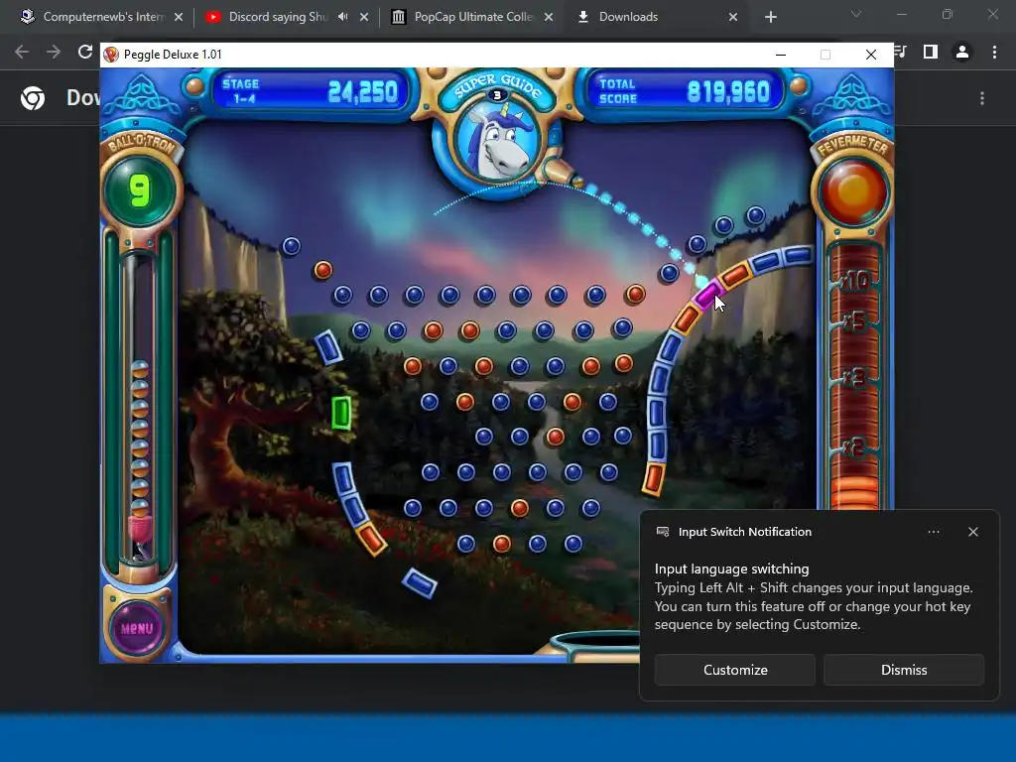The image size is (1016, 762).
Task: Minimize the Peggle Deluxe window
Action: click(x=781, y=55)
